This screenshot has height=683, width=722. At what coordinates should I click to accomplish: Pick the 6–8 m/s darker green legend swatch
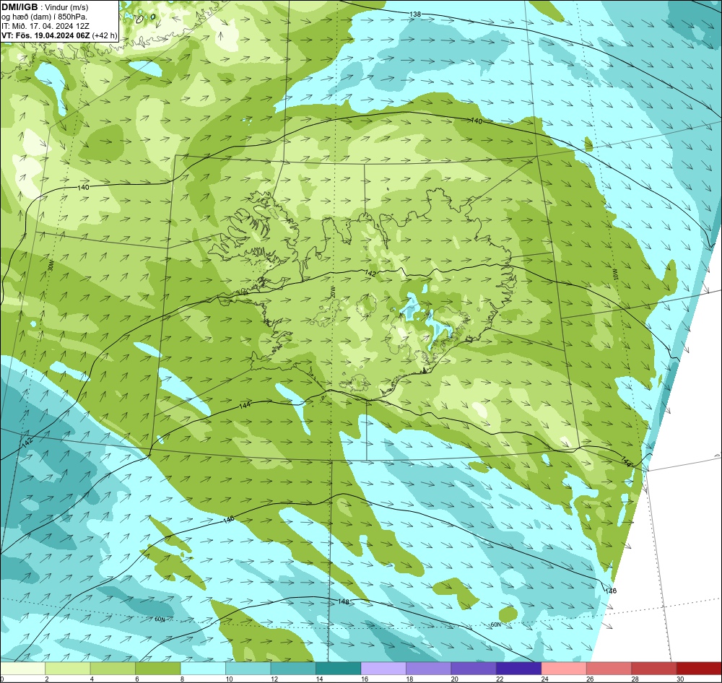pyautogui.click(x=158, y=669)
